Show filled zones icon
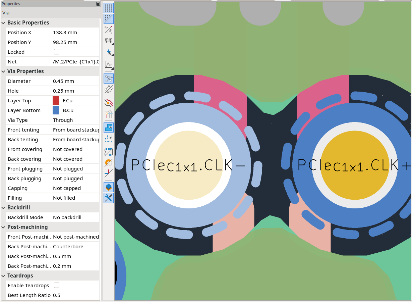The height and width of the screenshot is (302, 412). (109, 128)
